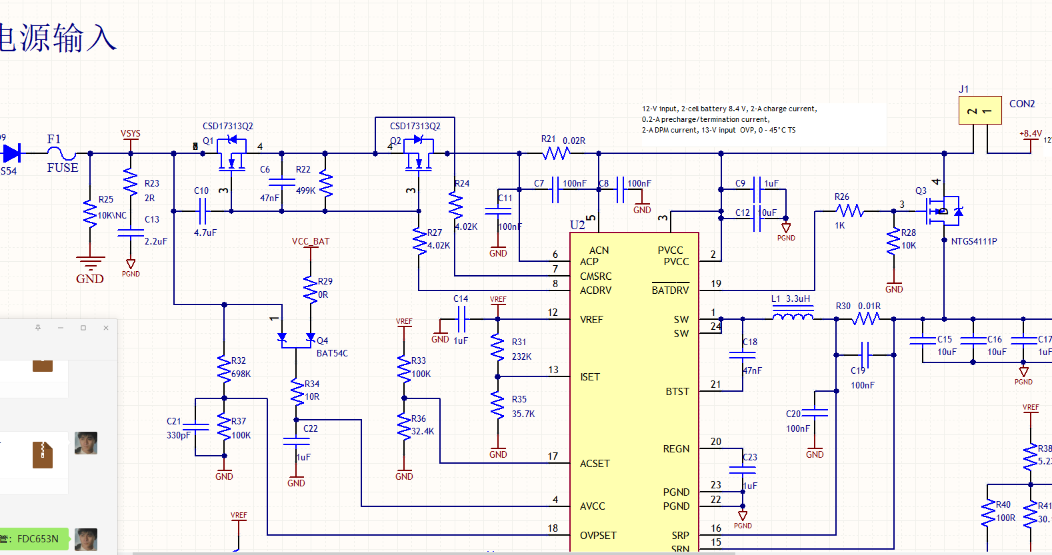Click the REGN pin name on U2
This screenshot has height=555, width=1052.
pyautogui.click(x=676, y=449)
